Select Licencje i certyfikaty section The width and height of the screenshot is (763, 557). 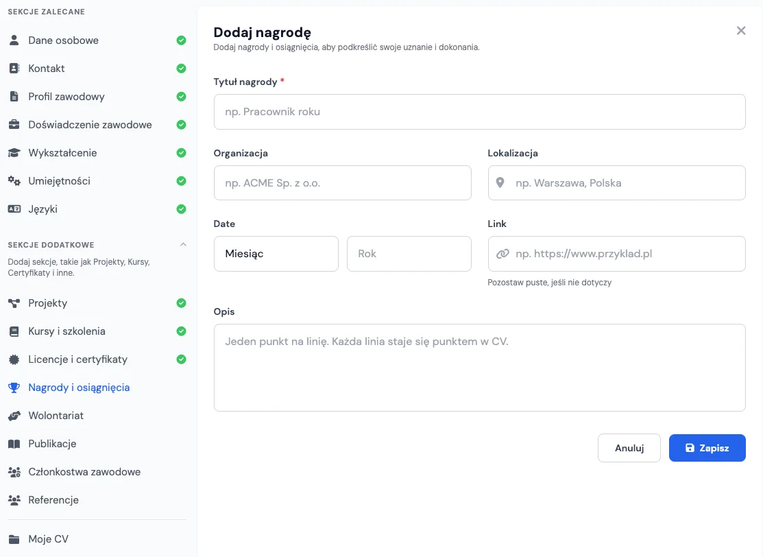click(97, 360)
